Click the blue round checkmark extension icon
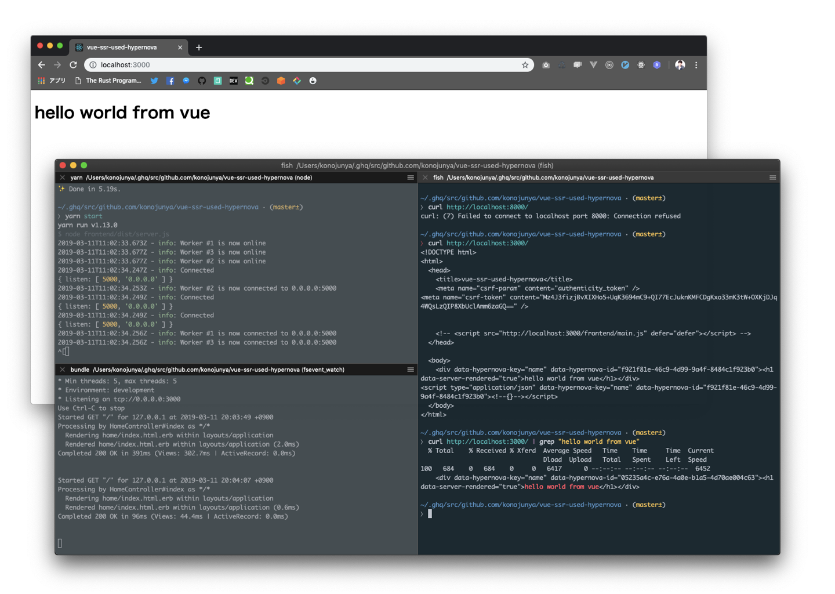Viewport: 835px width, 594px height. coord(625,65)
